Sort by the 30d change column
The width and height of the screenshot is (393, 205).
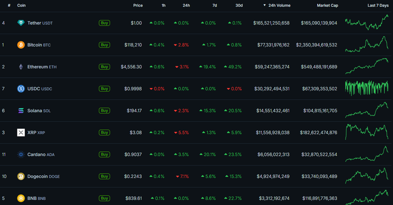pyautogui.click(x=239, y=5)
